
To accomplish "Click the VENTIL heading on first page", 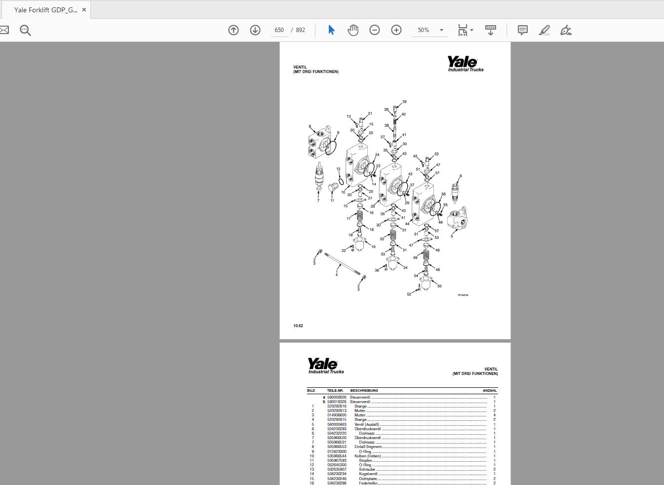I will point(300,67).
